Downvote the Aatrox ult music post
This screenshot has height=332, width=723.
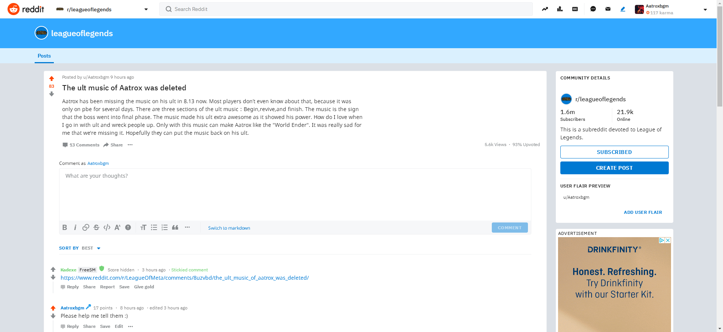coord(52,94)
